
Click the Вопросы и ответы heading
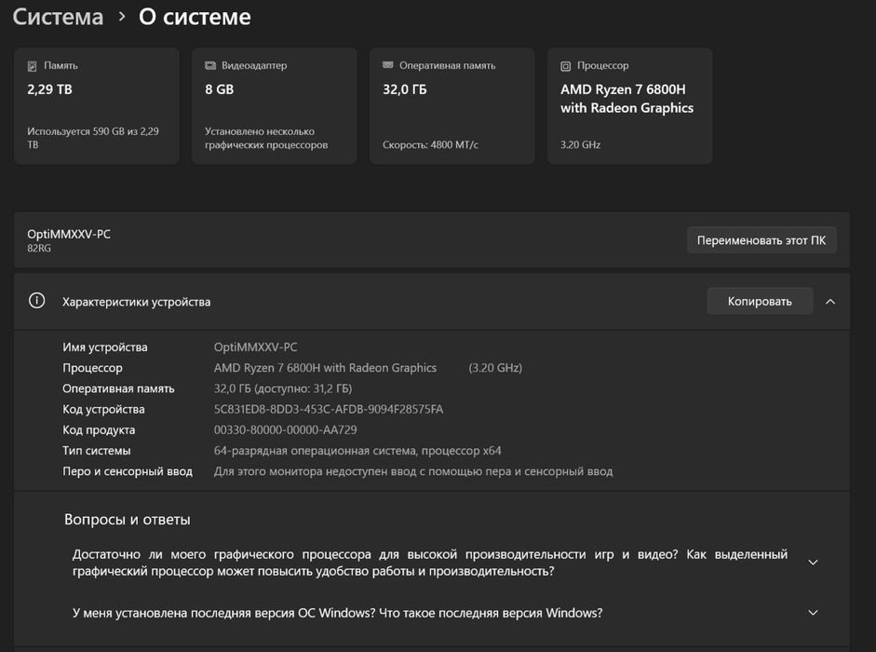point(128,520)
